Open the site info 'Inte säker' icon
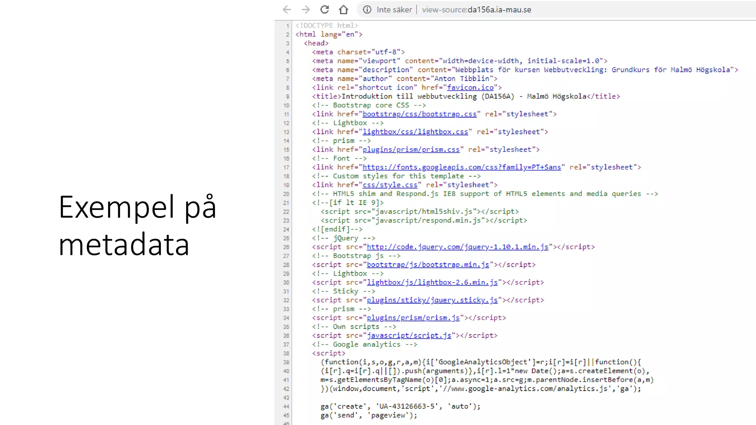Image resolution: width=756 pixels, height=425 pixels. pos(367,10)
